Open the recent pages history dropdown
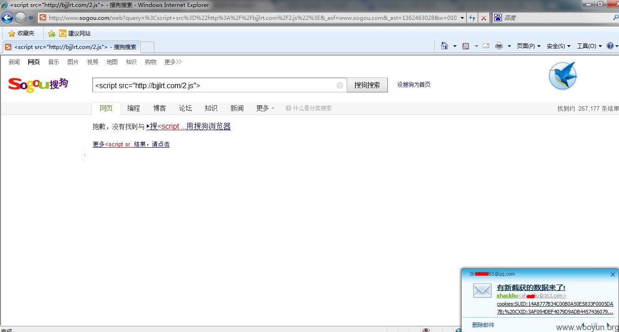The width and height of the screenshot is (619, 332). [x=31, y=18]
